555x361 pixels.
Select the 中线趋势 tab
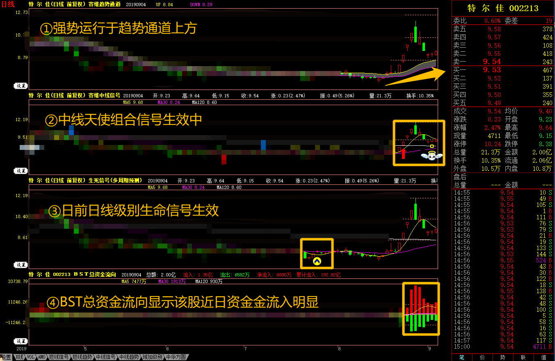coord(129,357)
